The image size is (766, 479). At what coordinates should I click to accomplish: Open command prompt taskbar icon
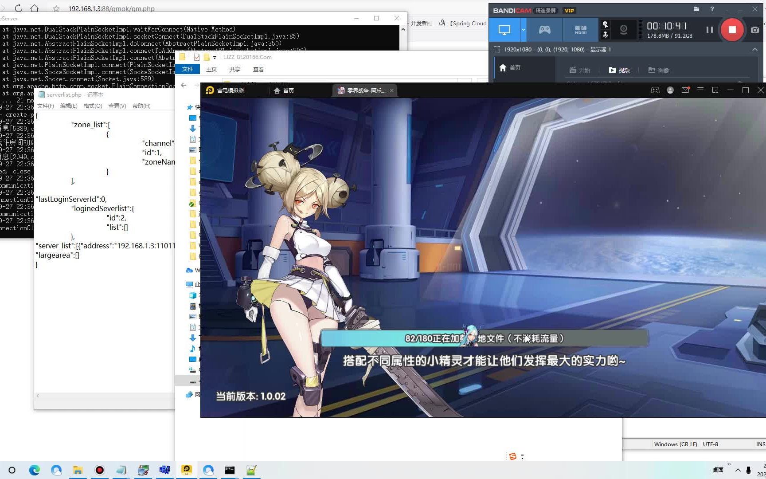coord(230,470)
